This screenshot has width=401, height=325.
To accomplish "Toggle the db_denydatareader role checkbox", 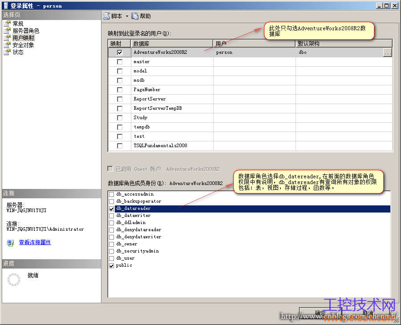I will (x=112, y=230).
